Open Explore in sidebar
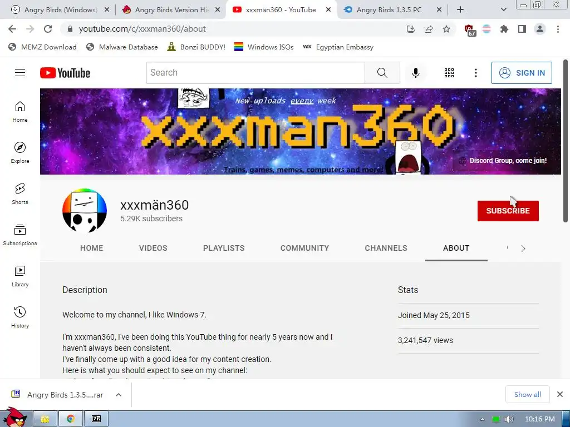570x427 pixels. coord(20,152)
